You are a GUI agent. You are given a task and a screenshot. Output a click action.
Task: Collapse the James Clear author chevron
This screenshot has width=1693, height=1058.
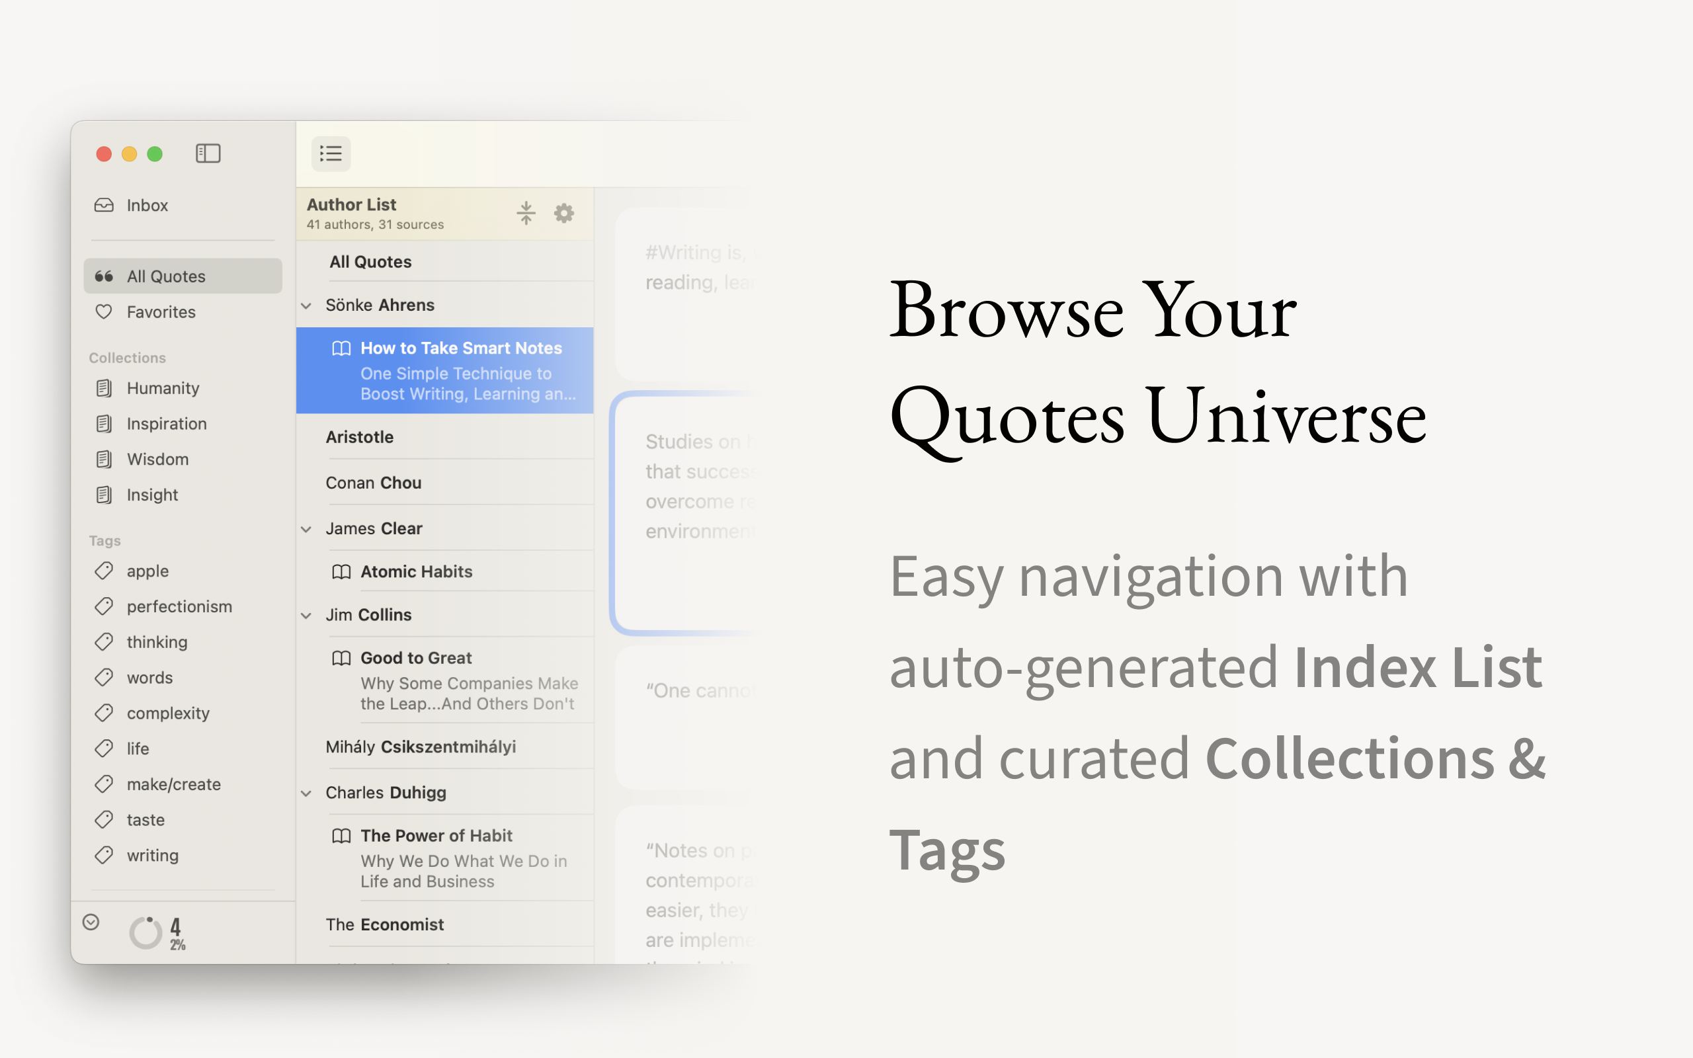pos(306,529)
